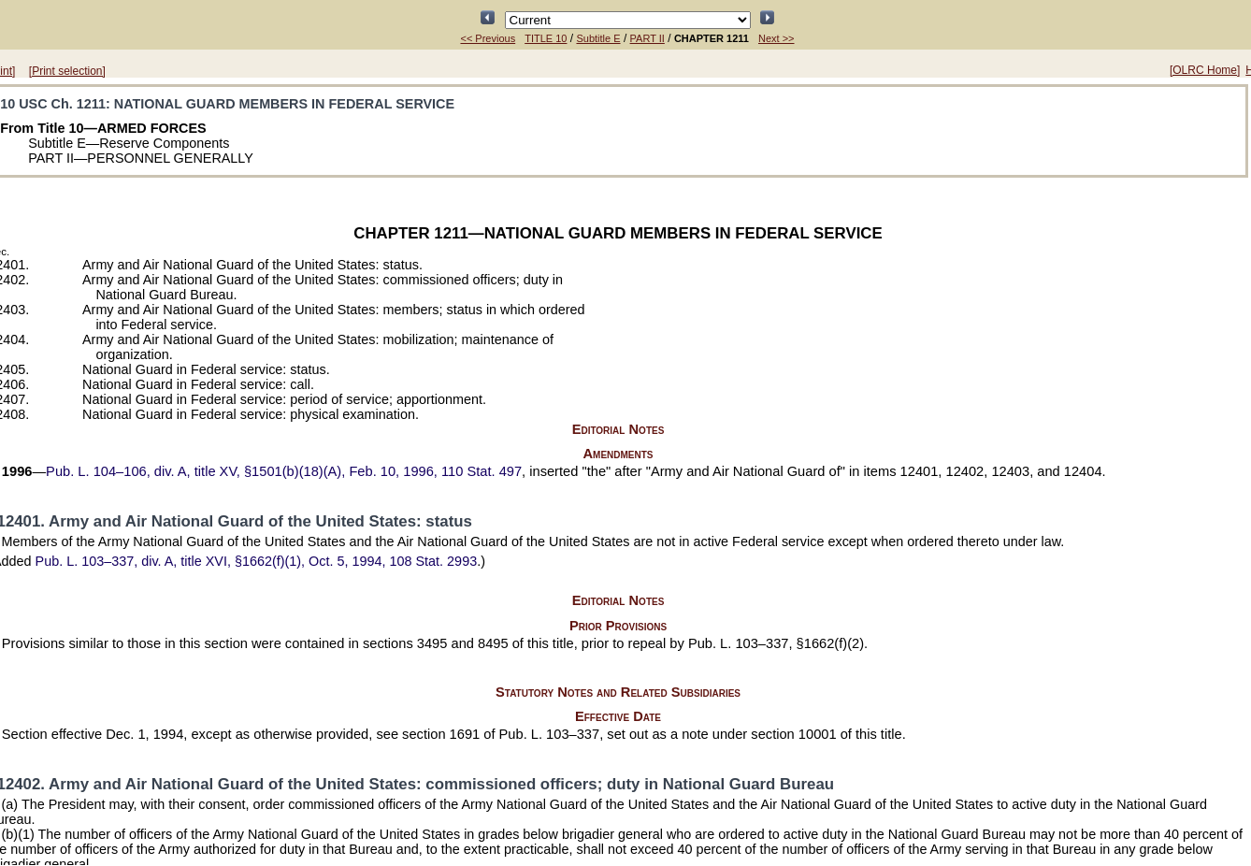Image resolution: width=1251 pixels, height=866 pixels.
Task: Select contents row 'National Guard in Federal service: call.'
Action: tap(198, 384)
